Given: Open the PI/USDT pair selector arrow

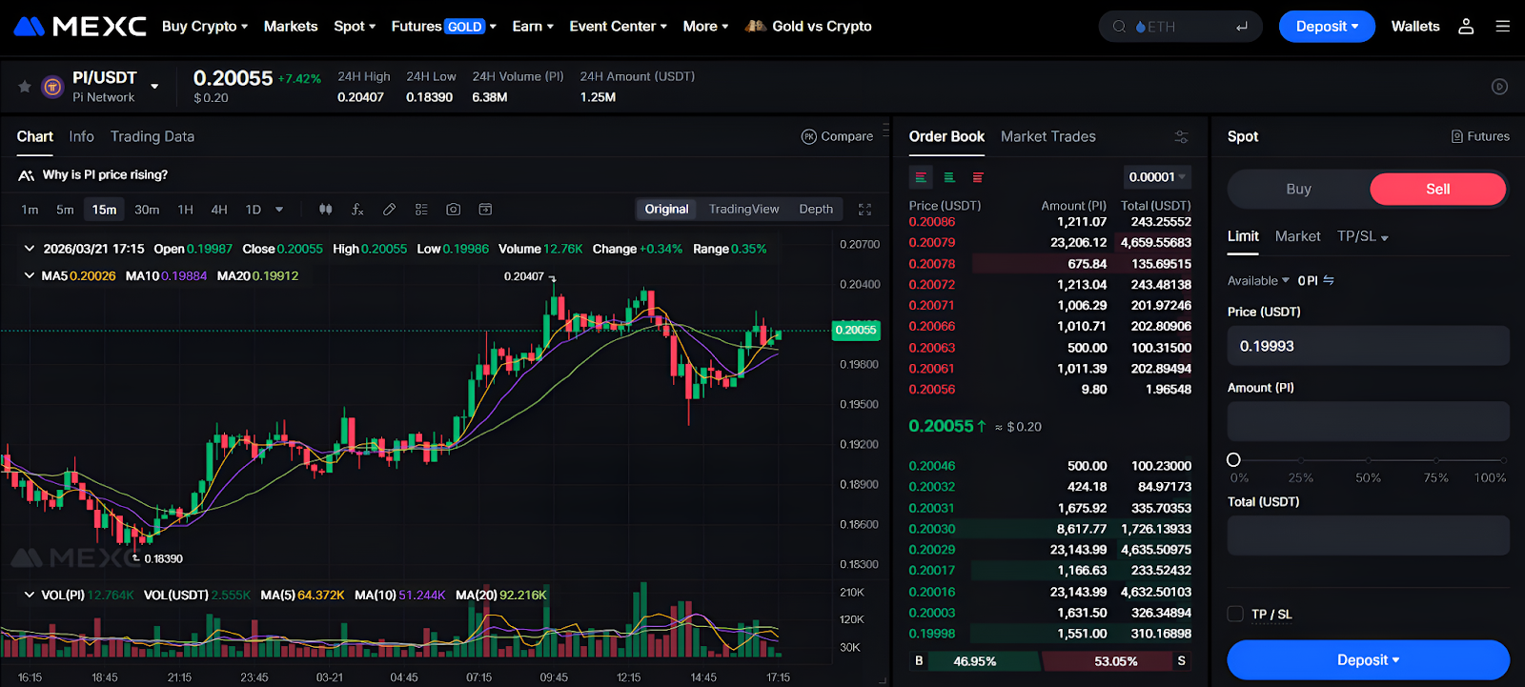Looking at the screenshot, I should coord(154,87).
